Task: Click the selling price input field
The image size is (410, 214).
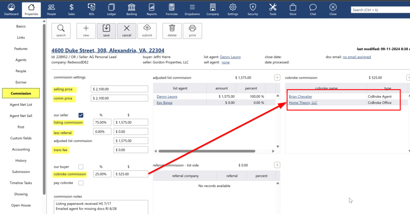Action: (119, 89)
